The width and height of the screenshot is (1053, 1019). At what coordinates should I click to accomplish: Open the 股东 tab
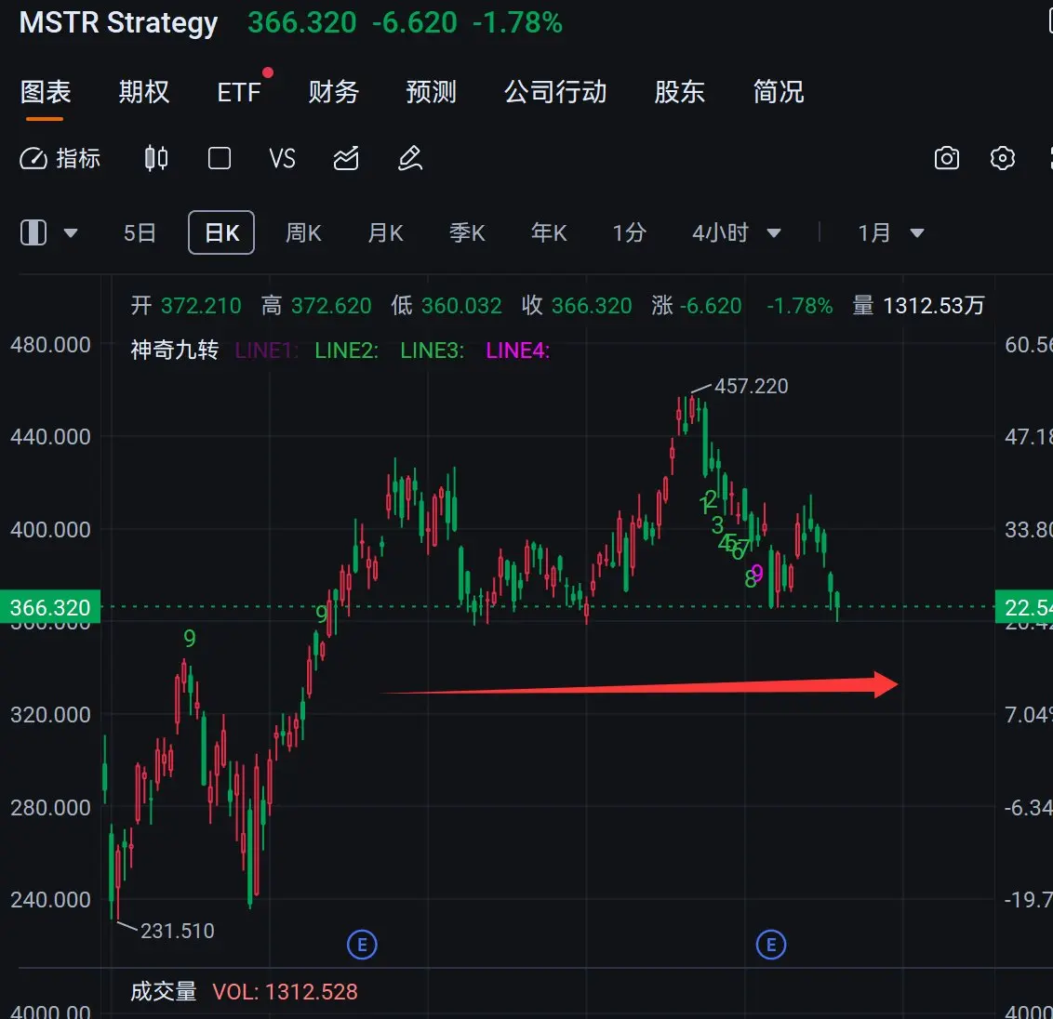(x=680, y=92)
